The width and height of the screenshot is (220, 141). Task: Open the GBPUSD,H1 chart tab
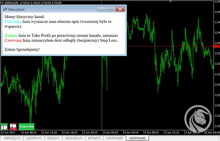pyautogui.click(x=12, y=138)
